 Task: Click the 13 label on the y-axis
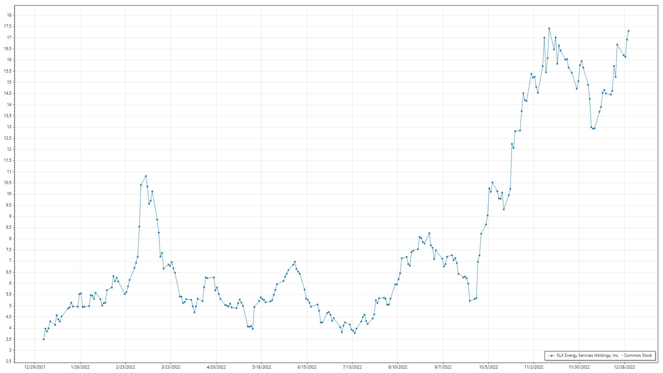click(9, 127)
